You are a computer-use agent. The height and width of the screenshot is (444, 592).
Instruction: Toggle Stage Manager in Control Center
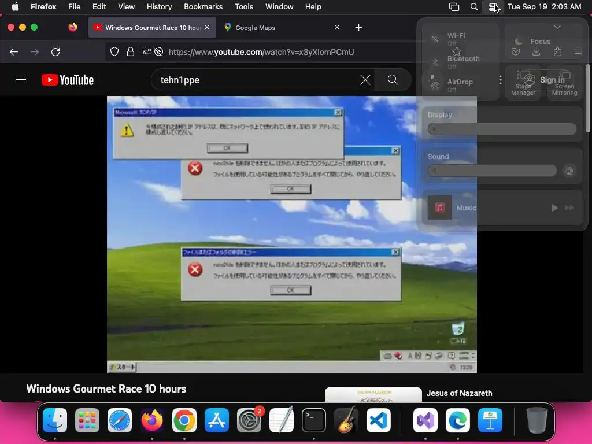[523, 82]
